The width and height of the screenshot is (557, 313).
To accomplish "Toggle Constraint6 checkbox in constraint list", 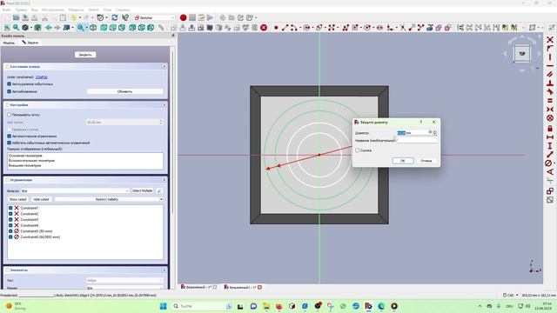I will pyautogui.click(x=10, y=236).
